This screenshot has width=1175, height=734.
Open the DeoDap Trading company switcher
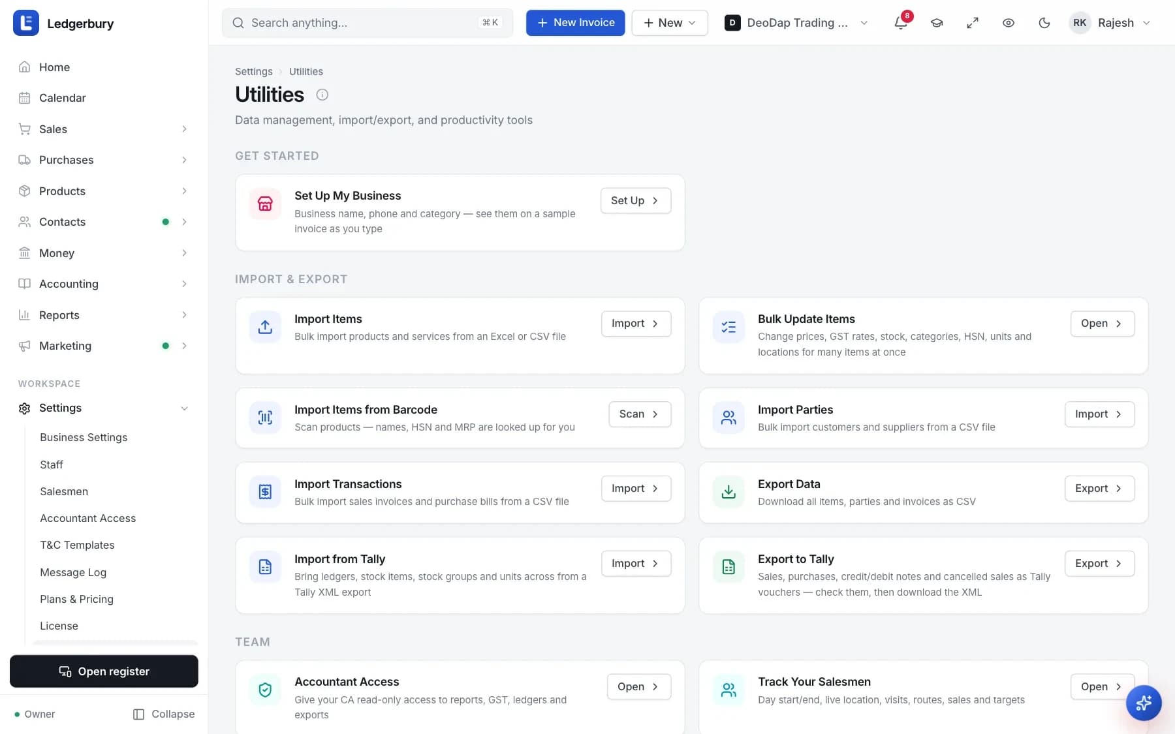coord(796,23)
